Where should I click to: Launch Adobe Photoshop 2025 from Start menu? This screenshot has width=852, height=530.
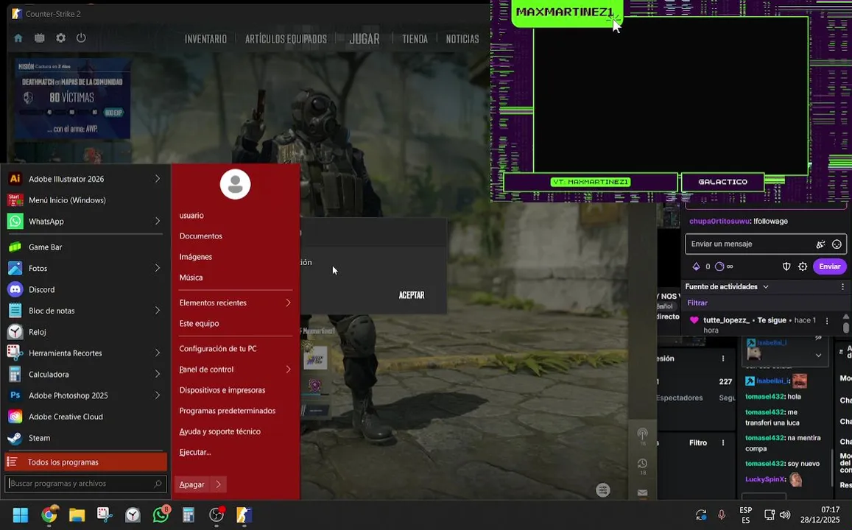[84, 395]
